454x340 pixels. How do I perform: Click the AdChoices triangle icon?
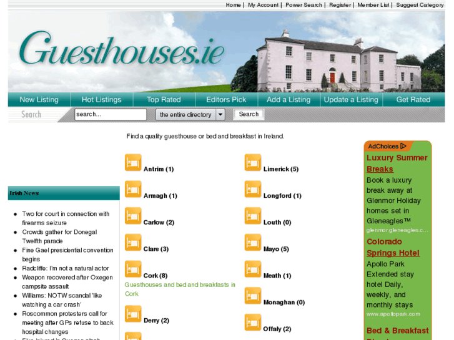[x=403, y=146]
